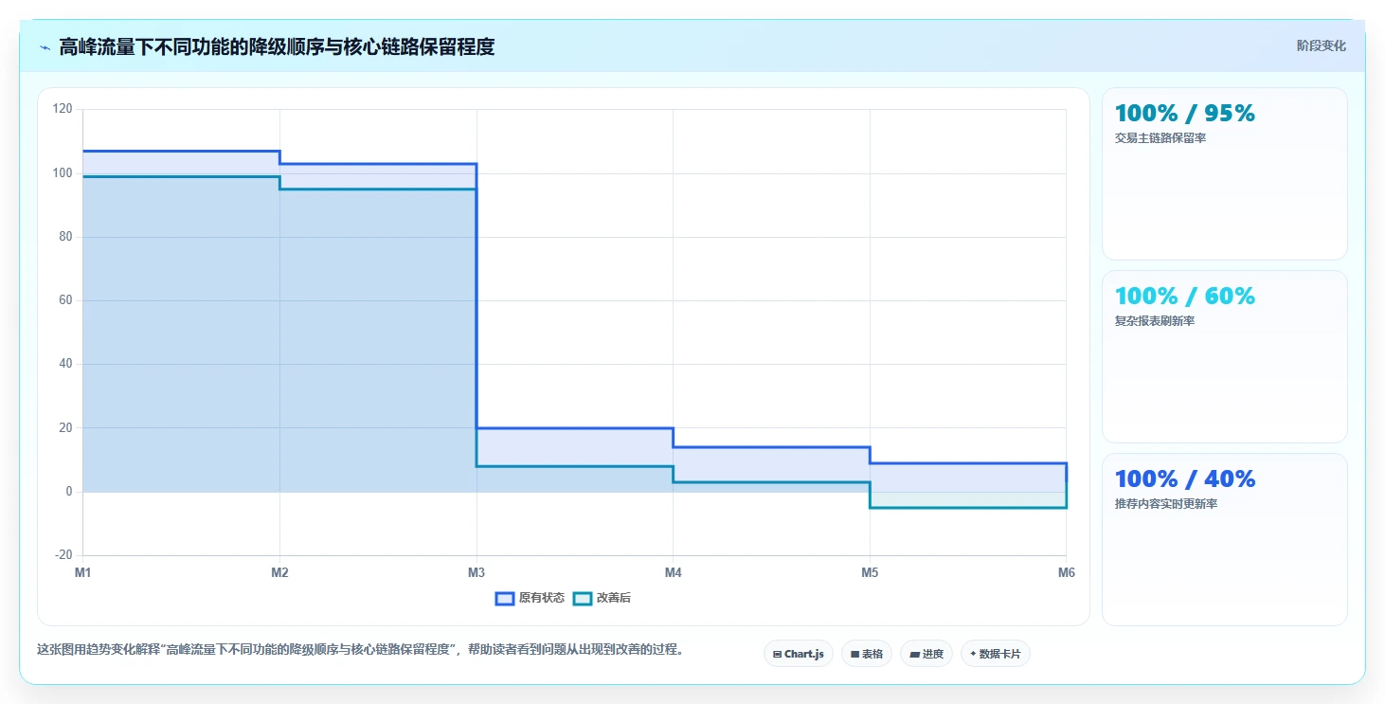The image size is (1385, 704).
Task: Select the 数据卡片 tag chip
Action: click(995, 654)
